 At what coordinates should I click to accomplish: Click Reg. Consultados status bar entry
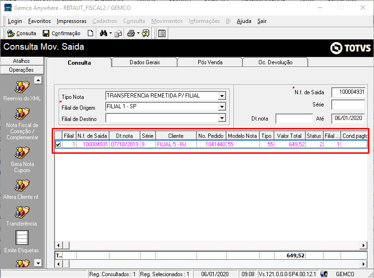[113, 274]
